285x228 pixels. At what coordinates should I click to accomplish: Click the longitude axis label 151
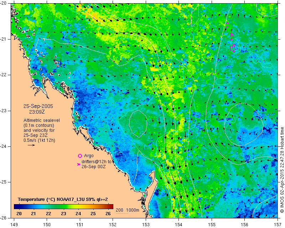click(x=80, y=225)
